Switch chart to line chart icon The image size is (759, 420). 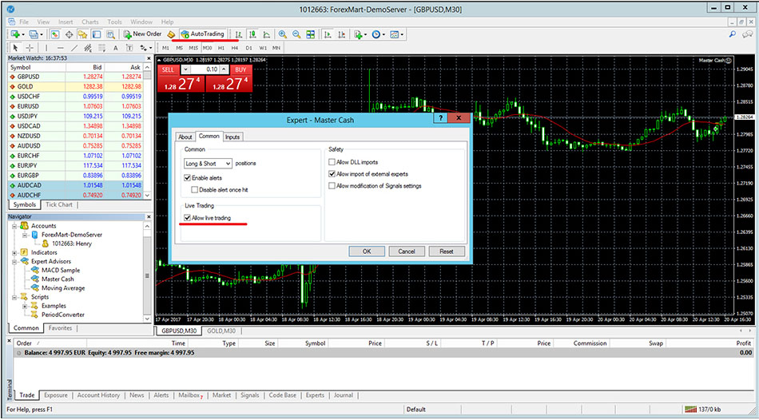coord(266,34)
